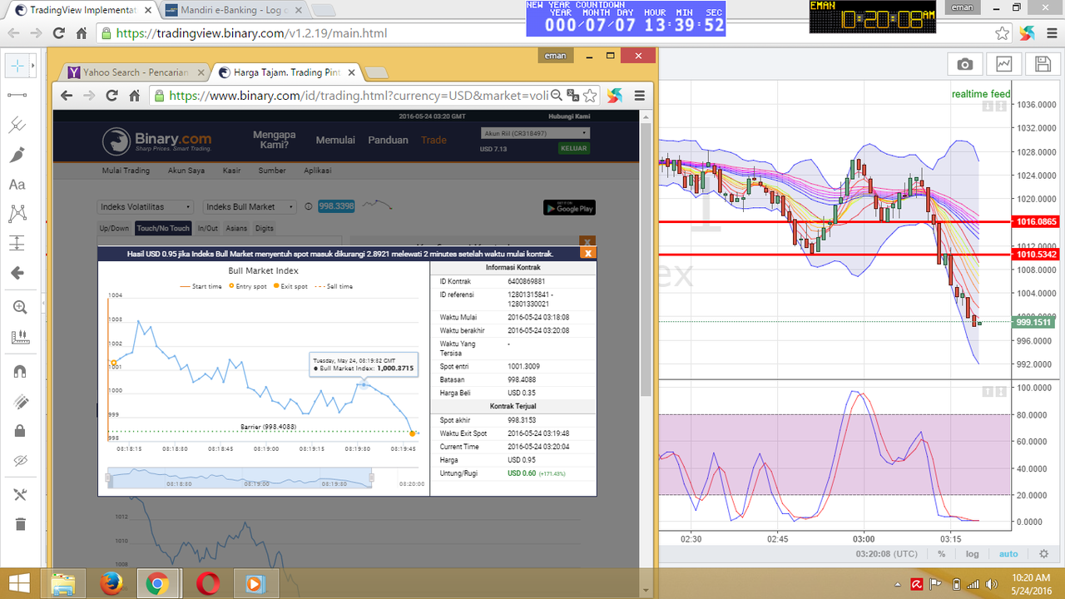Viewport: 1065px width, 599px height.
Task: Select the trend line drawing tool
Action: coord(17,95)
